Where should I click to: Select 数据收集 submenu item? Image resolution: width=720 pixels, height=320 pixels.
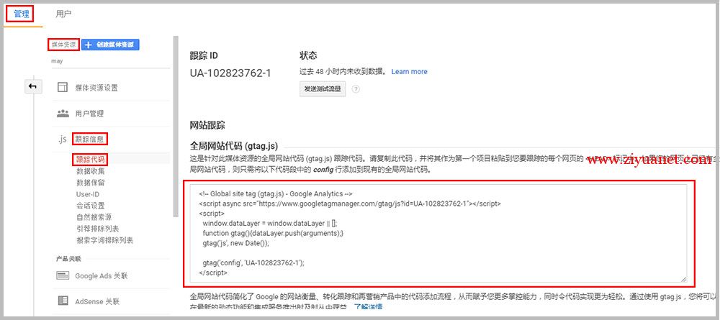coord(91,171)
